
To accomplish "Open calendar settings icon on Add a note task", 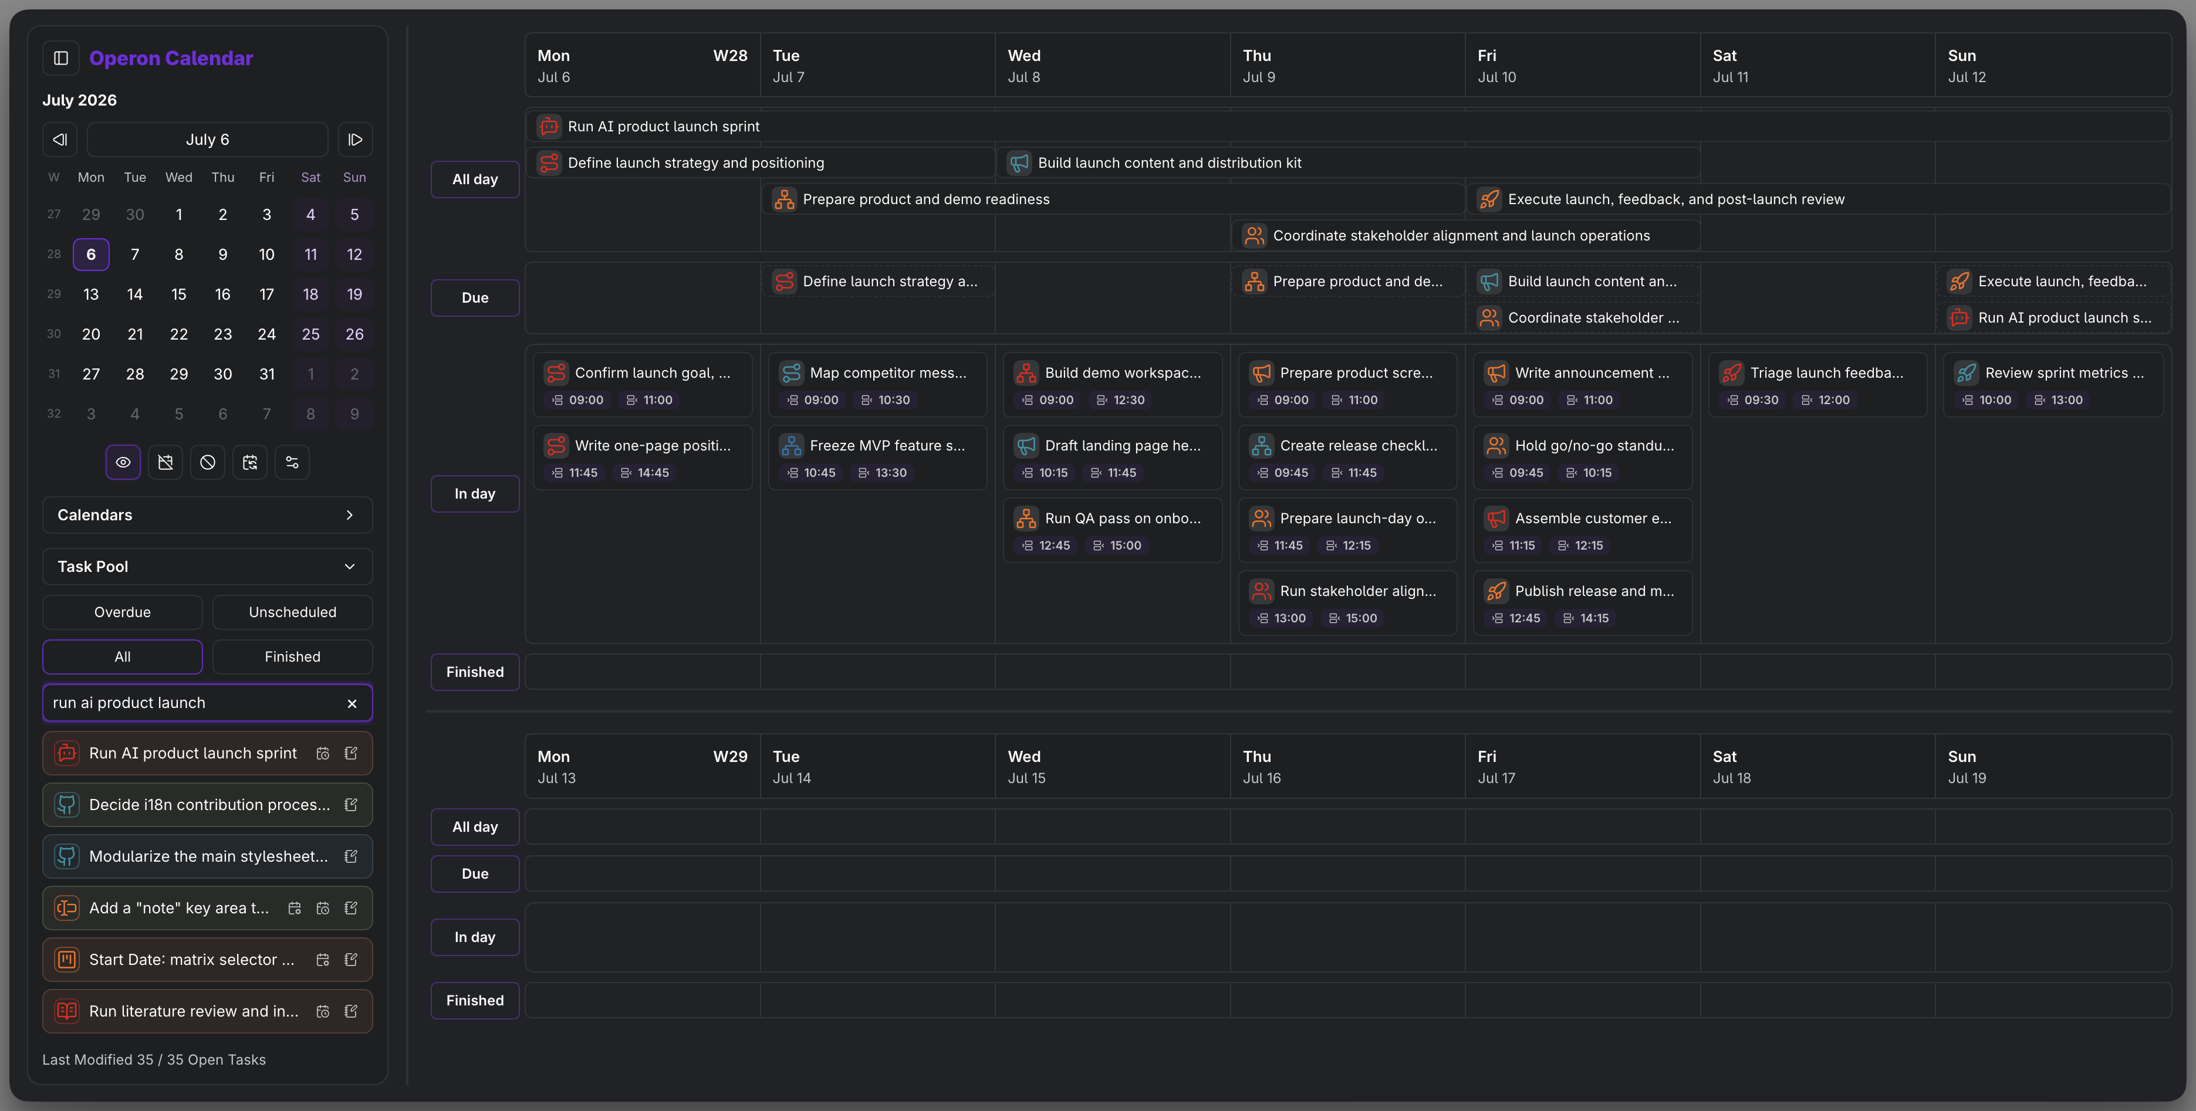I will (x=294, y=908).
